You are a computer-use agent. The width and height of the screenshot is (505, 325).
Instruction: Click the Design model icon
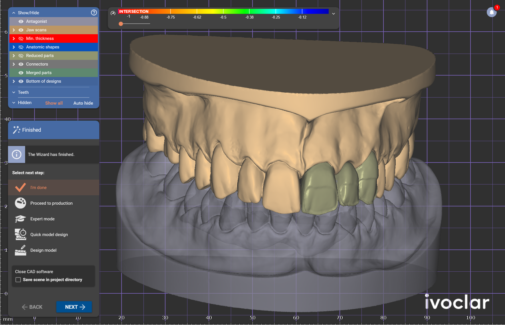tap(21, 250)
